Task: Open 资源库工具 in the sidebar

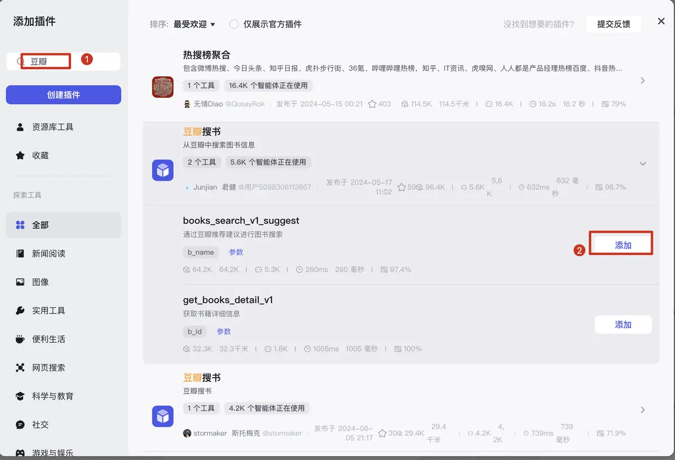Action: coord(64,127)
